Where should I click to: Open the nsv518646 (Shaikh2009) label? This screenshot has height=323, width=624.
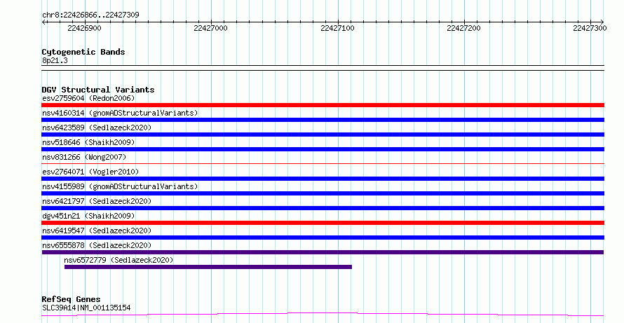[88, 142]
